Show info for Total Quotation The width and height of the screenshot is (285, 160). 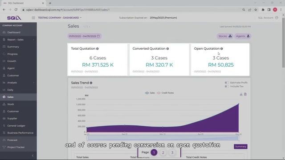point(98,48)
